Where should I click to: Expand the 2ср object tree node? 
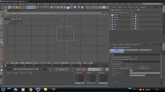coord(111,29)
